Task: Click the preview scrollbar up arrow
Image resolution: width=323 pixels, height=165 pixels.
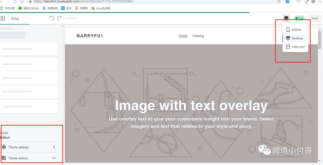Action: click(320, 29)
